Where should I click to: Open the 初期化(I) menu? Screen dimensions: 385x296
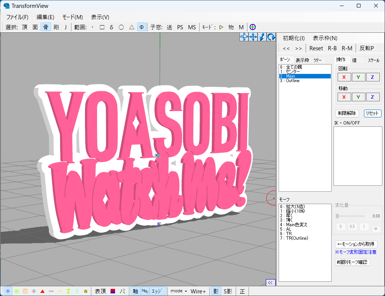294,38
